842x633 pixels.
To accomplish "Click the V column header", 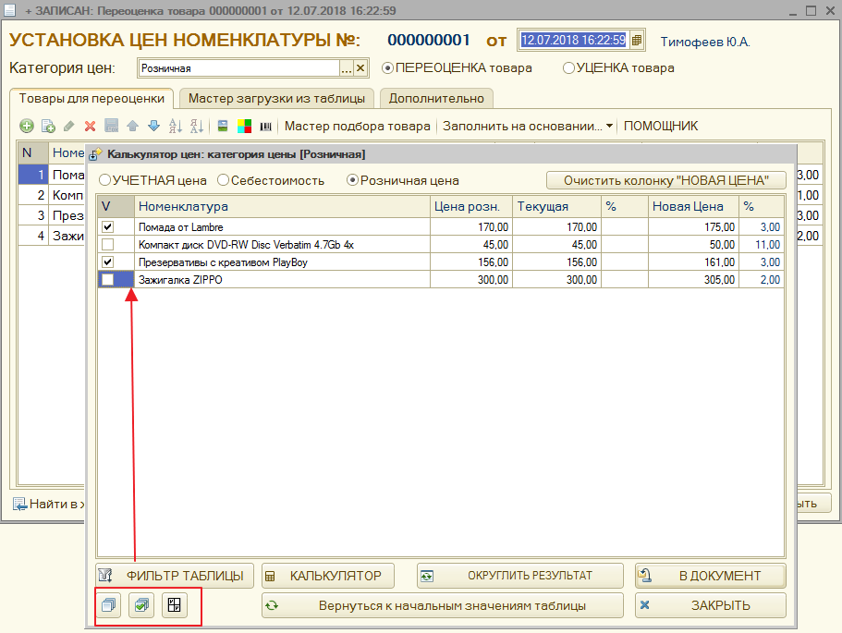I will pyautogui.click(x=116, y=207).
